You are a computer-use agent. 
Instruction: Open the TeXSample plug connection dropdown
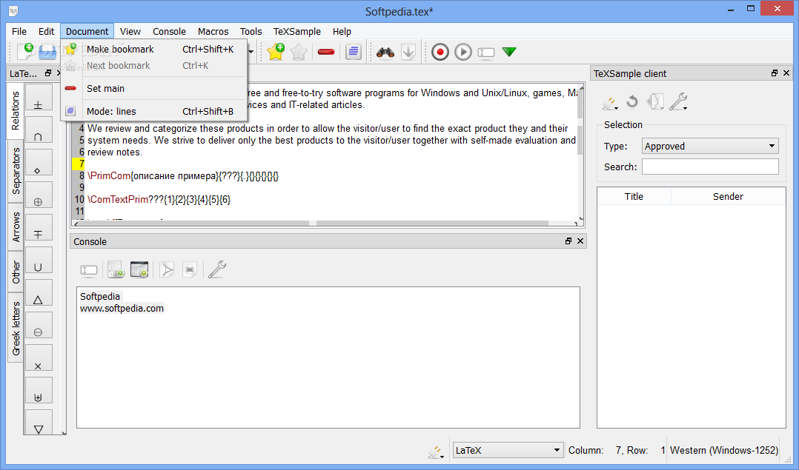click(x=609, y=103)
